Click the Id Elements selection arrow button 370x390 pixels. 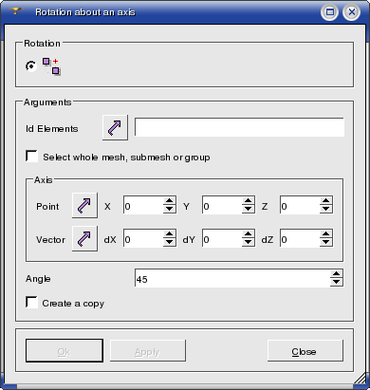(115, 127)
